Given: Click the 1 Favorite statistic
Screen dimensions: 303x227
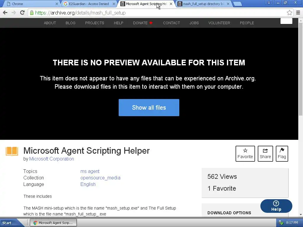Looking at the screenshot, I should [222, 188].
